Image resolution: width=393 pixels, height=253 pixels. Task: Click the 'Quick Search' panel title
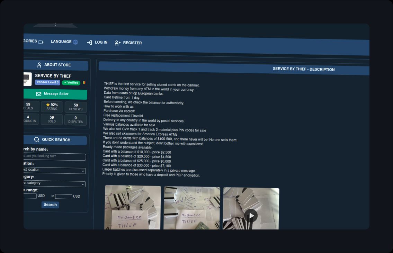(56, 140)
